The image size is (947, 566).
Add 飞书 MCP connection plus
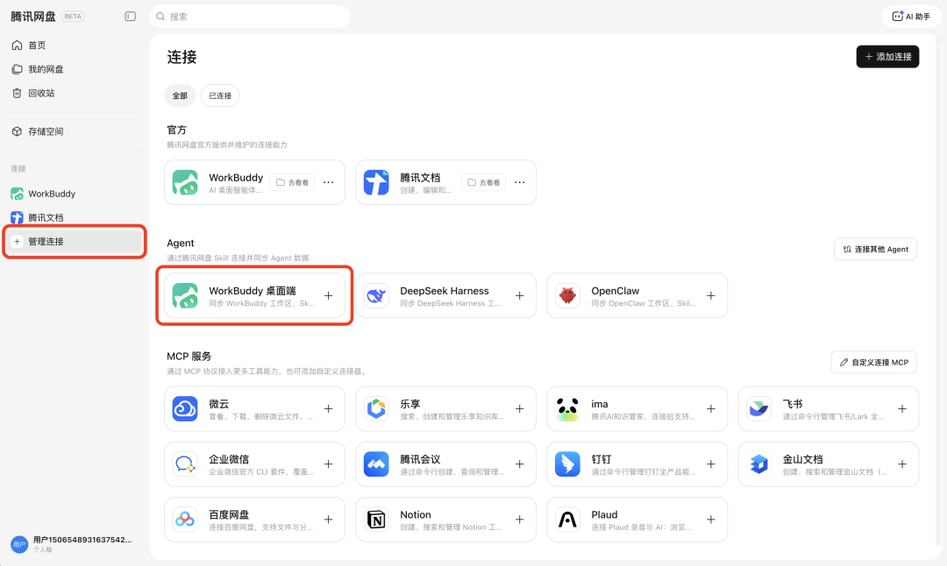click(x=902, y=408)
